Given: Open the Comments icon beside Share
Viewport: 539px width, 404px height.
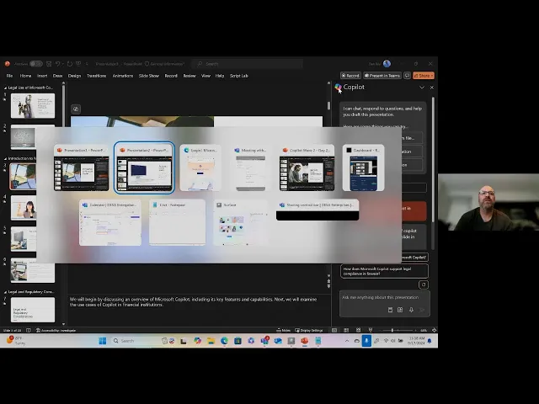Looking at the screenshot, I should pyautogui.click(x=407, y=76).
